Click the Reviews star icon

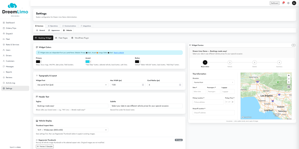click(4, 77)
